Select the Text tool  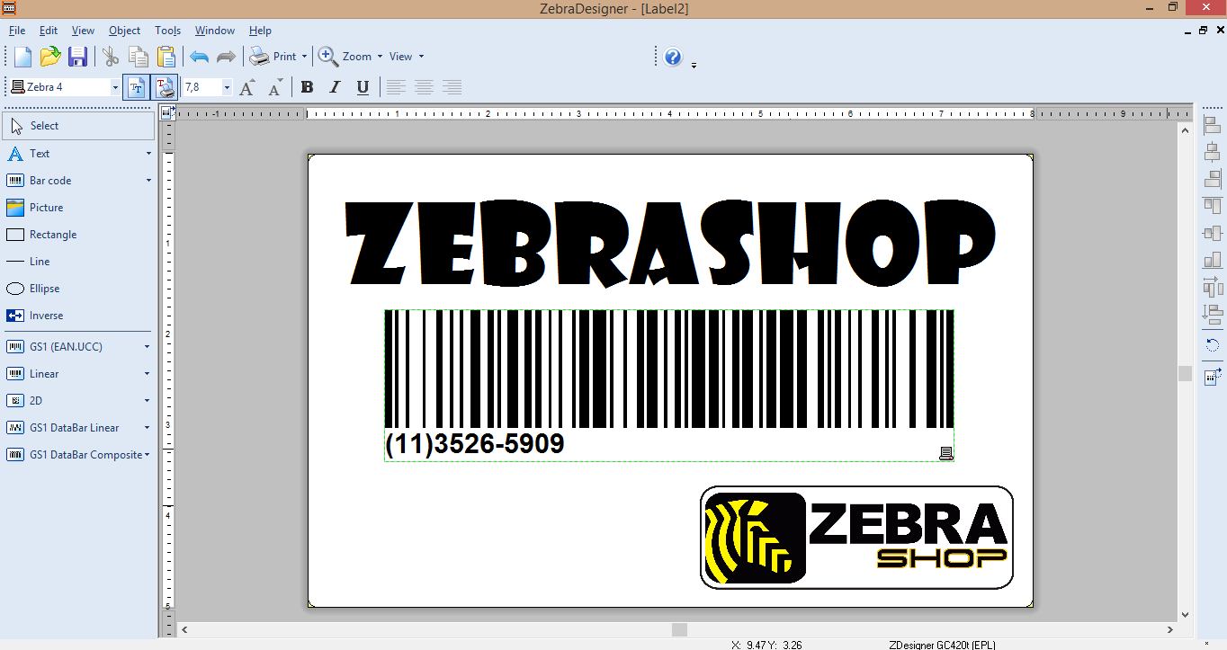coord(40,153)
